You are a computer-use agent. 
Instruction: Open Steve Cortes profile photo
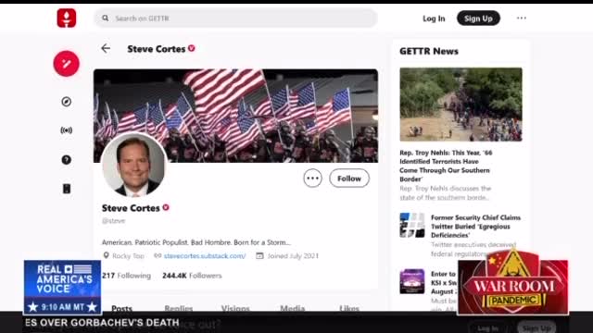click(133, 165)
